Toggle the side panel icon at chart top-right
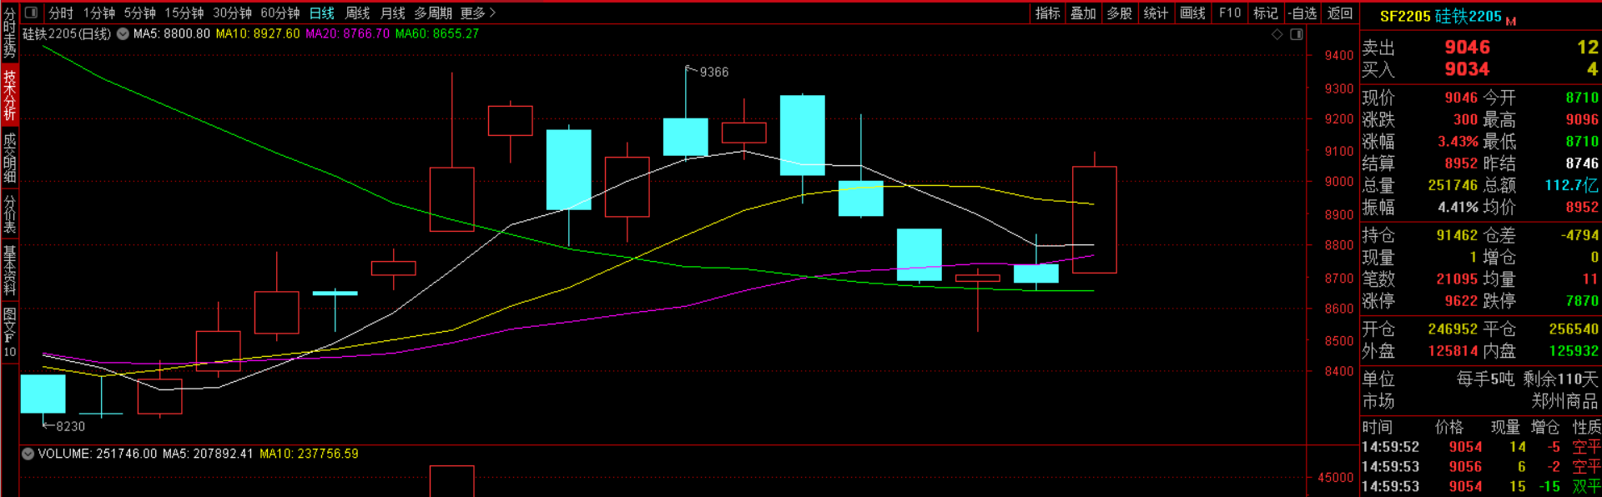 (x=1297, y=34)
